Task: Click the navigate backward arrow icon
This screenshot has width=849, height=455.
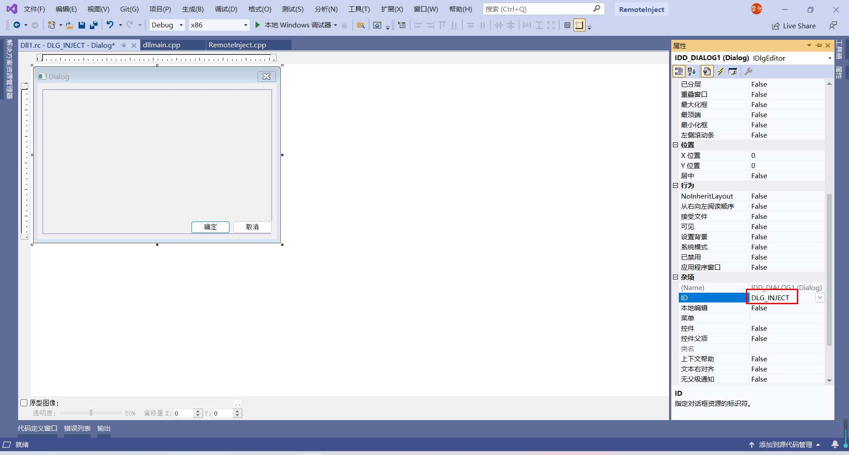Action: tap(17, 25)
